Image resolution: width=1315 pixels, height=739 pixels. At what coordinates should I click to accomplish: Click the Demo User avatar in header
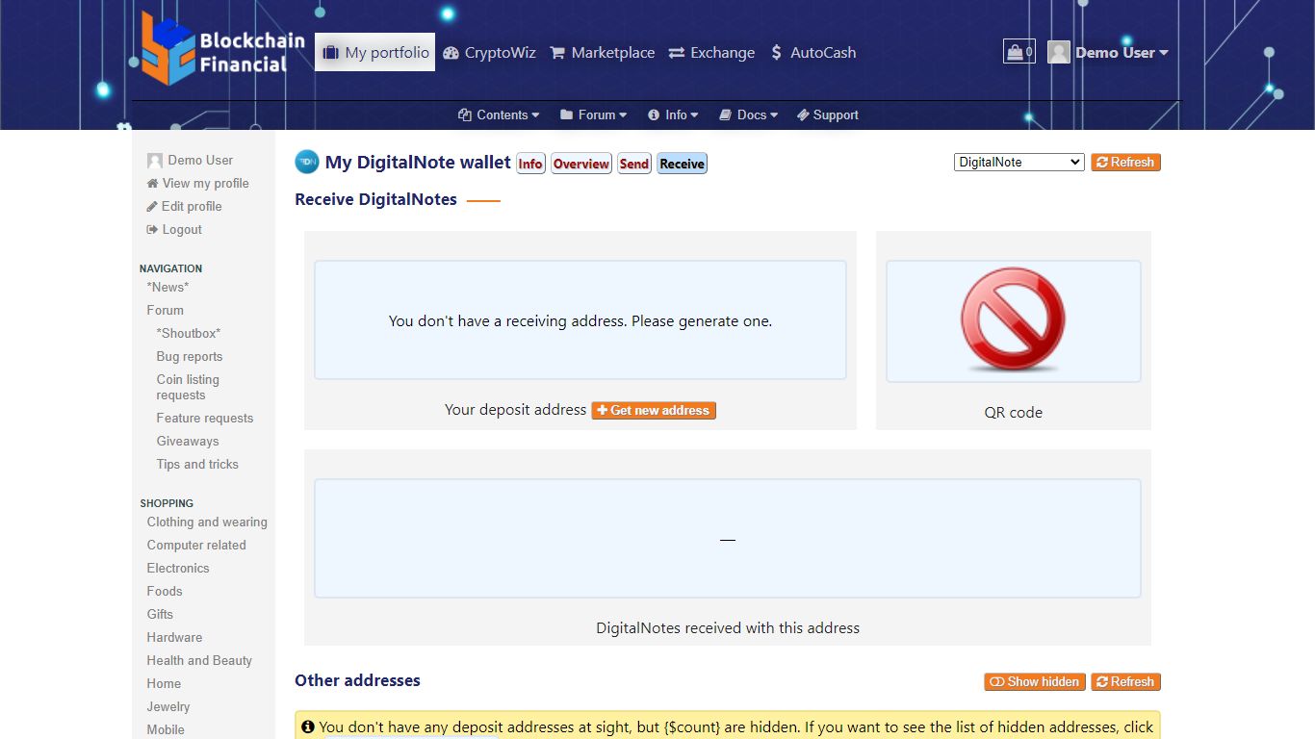click(x=1059, y=52)
